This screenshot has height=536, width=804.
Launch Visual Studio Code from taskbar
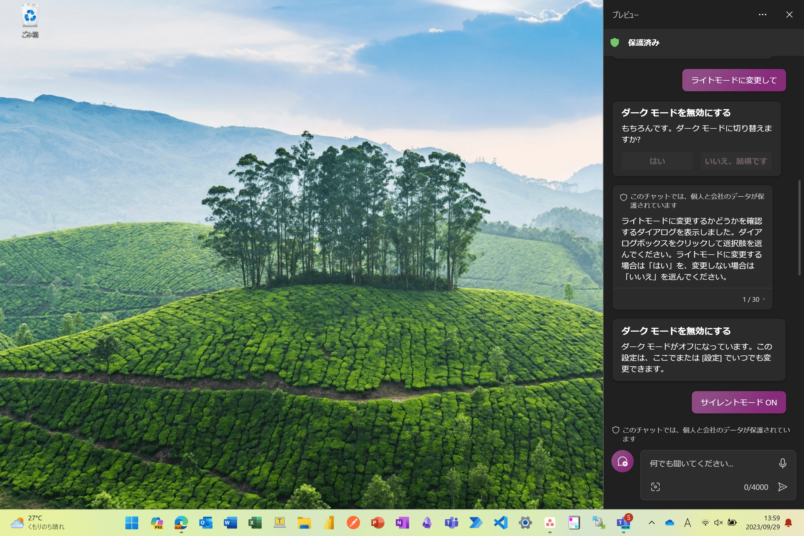coord(501,522)
